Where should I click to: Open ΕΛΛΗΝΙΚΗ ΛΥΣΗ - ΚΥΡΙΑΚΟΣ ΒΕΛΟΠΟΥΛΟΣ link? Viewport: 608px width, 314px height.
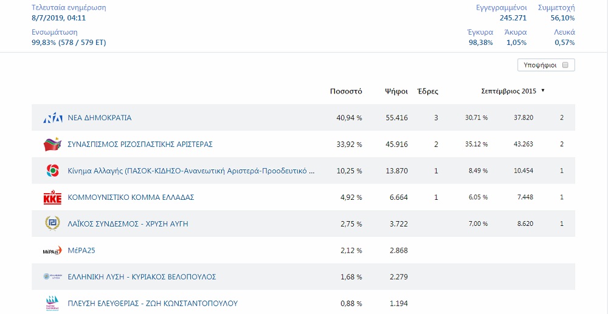(x=142, y=277)
